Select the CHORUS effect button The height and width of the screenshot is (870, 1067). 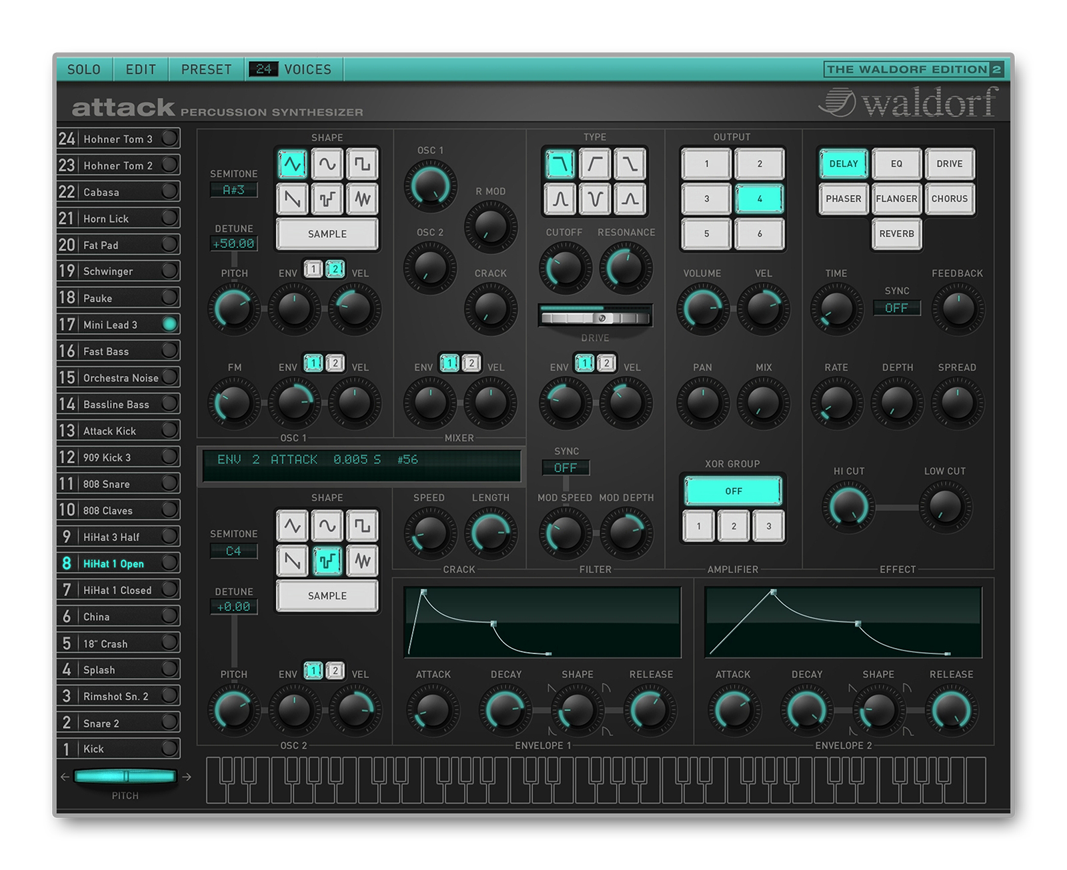click(950, 199)
